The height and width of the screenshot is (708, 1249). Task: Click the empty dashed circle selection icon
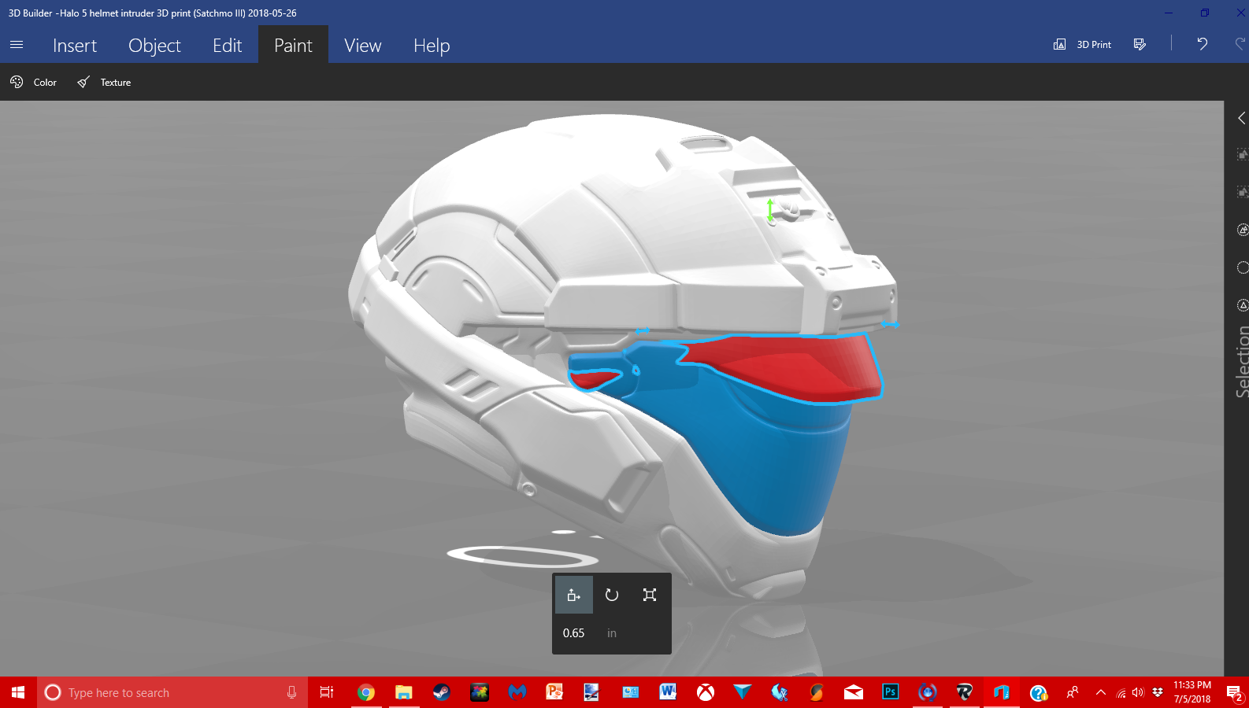(1243, 267)
